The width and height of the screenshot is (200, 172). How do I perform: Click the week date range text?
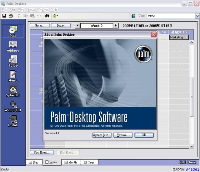click(147, 26)
